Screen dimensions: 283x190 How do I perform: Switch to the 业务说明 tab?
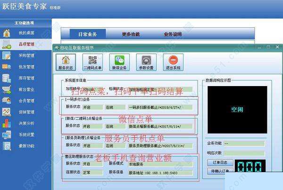[173, 34]
